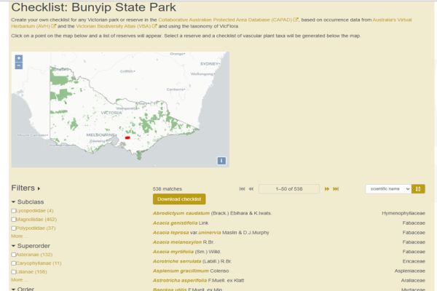Open the CAPAD database link
437x291 pixels.
[x=228, y=20]
